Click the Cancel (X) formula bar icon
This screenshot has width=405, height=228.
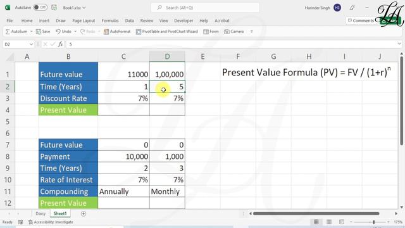coord(45,44)
